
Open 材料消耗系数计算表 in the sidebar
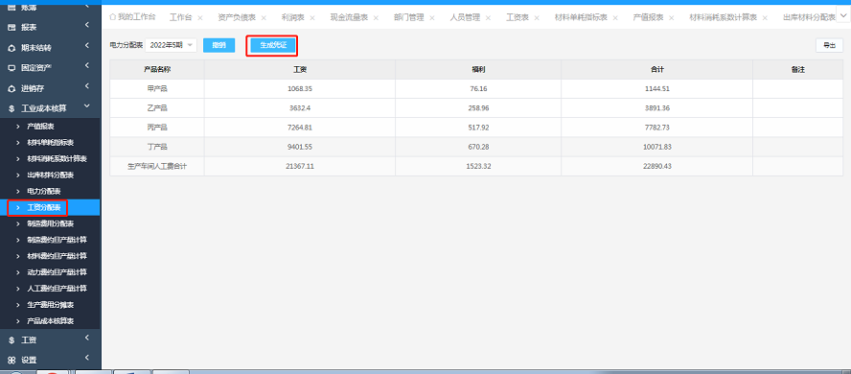point(57,159)
